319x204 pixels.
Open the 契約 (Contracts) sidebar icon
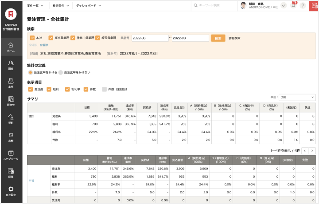[x=11, y=119]
